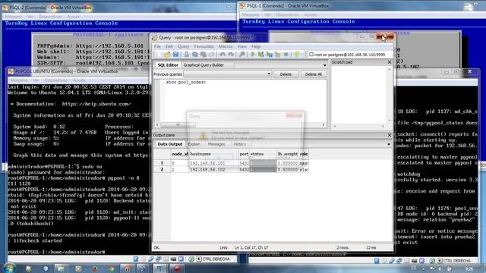
Task: Toggle the root on postgres connection checkbox
Action: pyautogui.click(x=311, y=55)
